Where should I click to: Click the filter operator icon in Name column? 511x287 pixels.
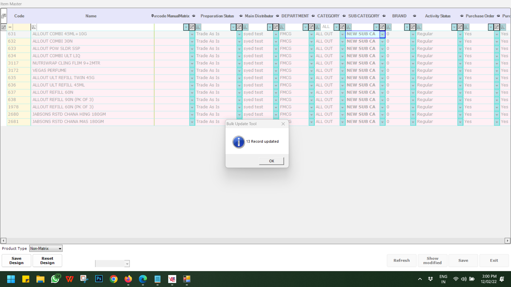(x=34, y=27)
